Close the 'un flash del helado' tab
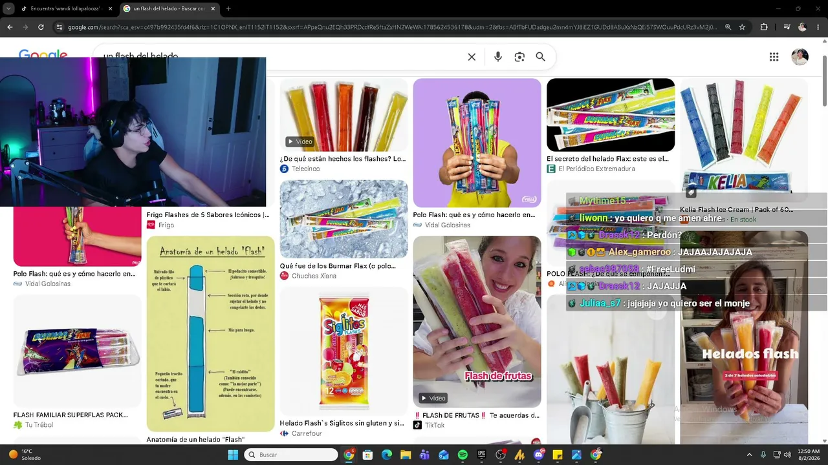This screenshot has width=828, height=465. click(213, 8)
